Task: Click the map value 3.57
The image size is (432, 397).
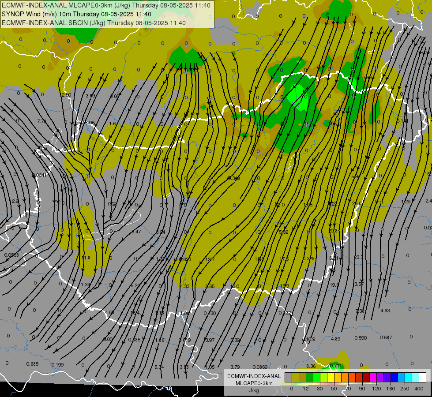Action: point(359,284)
